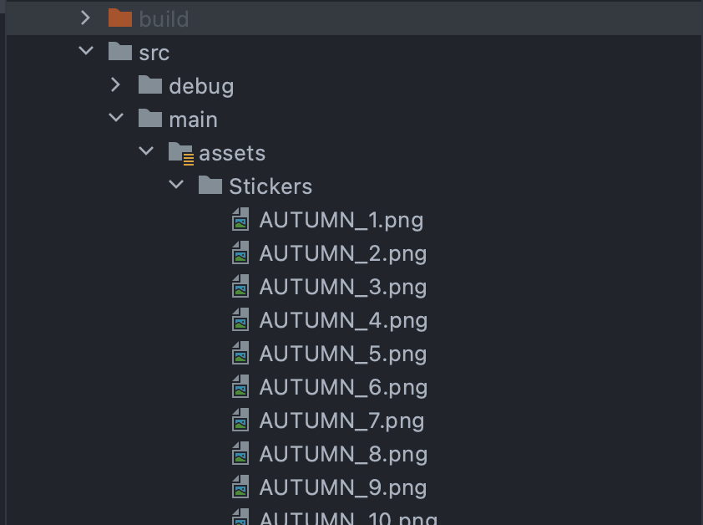
Task: Click the main folder icon
Action: (150, 119)
